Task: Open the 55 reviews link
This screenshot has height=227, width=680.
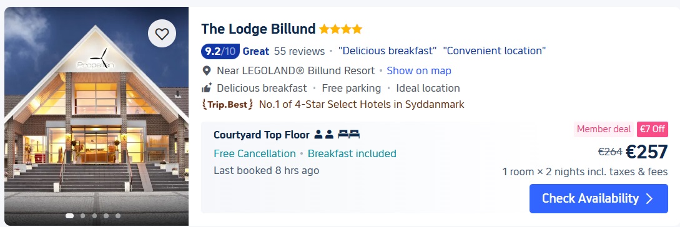Action: (x=299, y=51)
